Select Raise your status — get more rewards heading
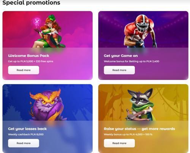 139,129
